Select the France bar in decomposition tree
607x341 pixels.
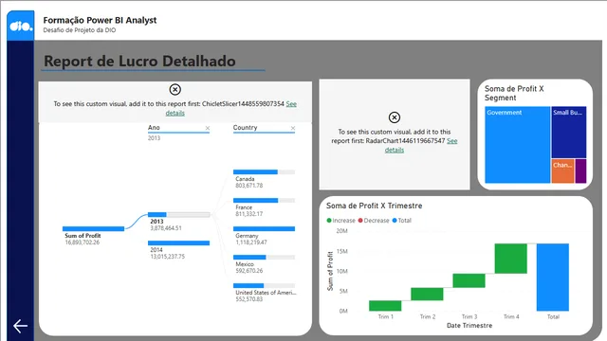[264, 200]
